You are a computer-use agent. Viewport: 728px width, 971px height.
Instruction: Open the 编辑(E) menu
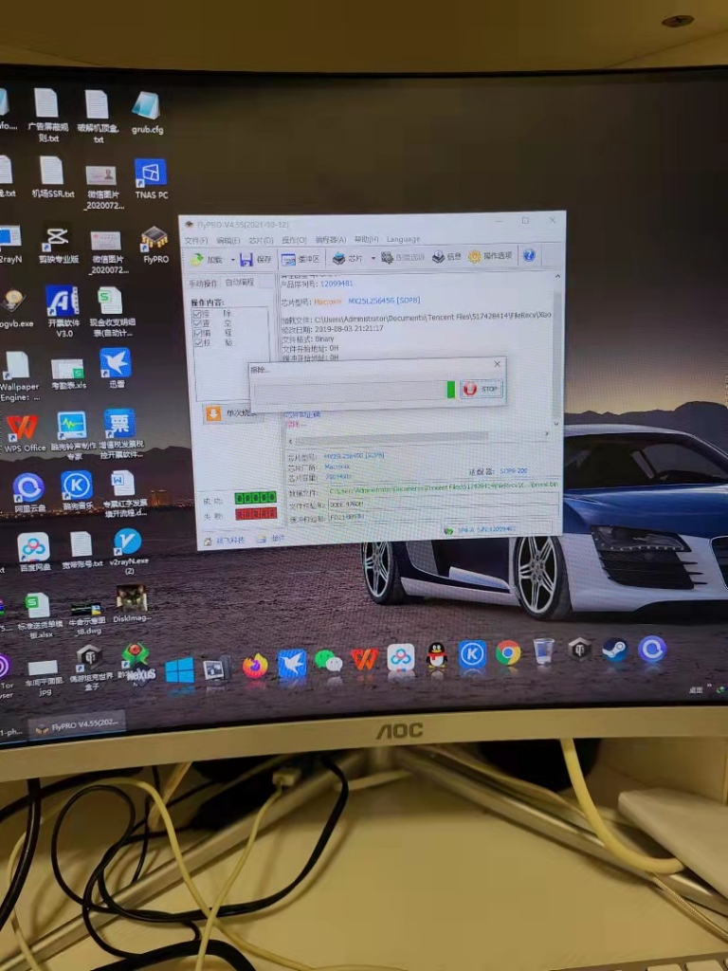[227, 240]
